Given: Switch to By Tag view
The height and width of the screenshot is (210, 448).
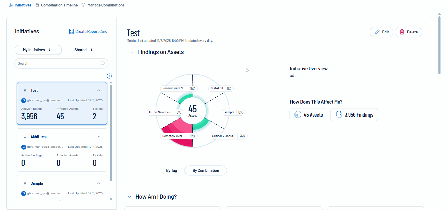Looking at the screenshot, I should [172, 170].
